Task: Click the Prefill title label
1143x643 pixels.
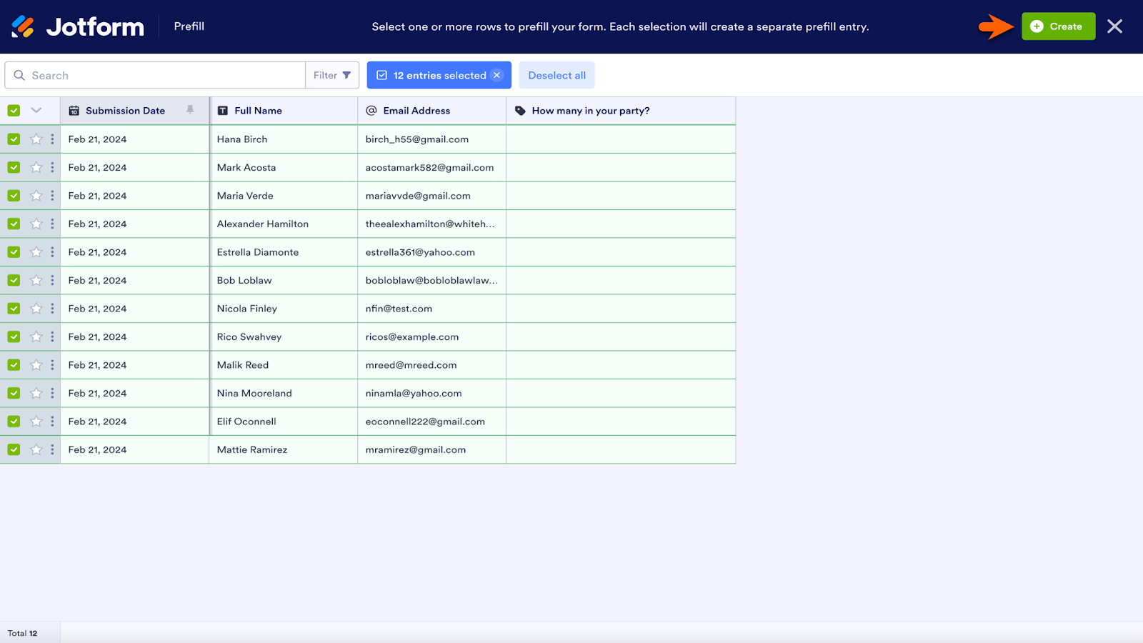Action: [x=189, y=26]
